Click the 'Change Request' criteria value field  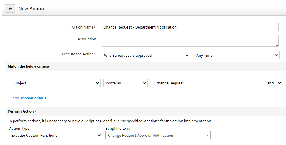(206, 83)
